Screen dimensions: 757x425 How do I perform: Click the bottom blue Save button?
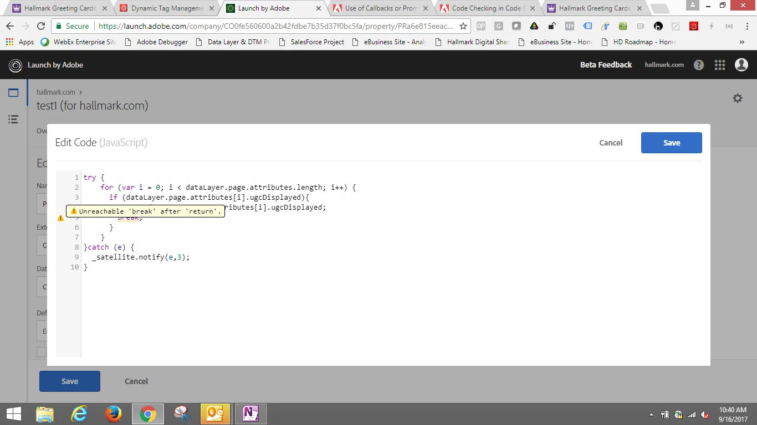70,381
